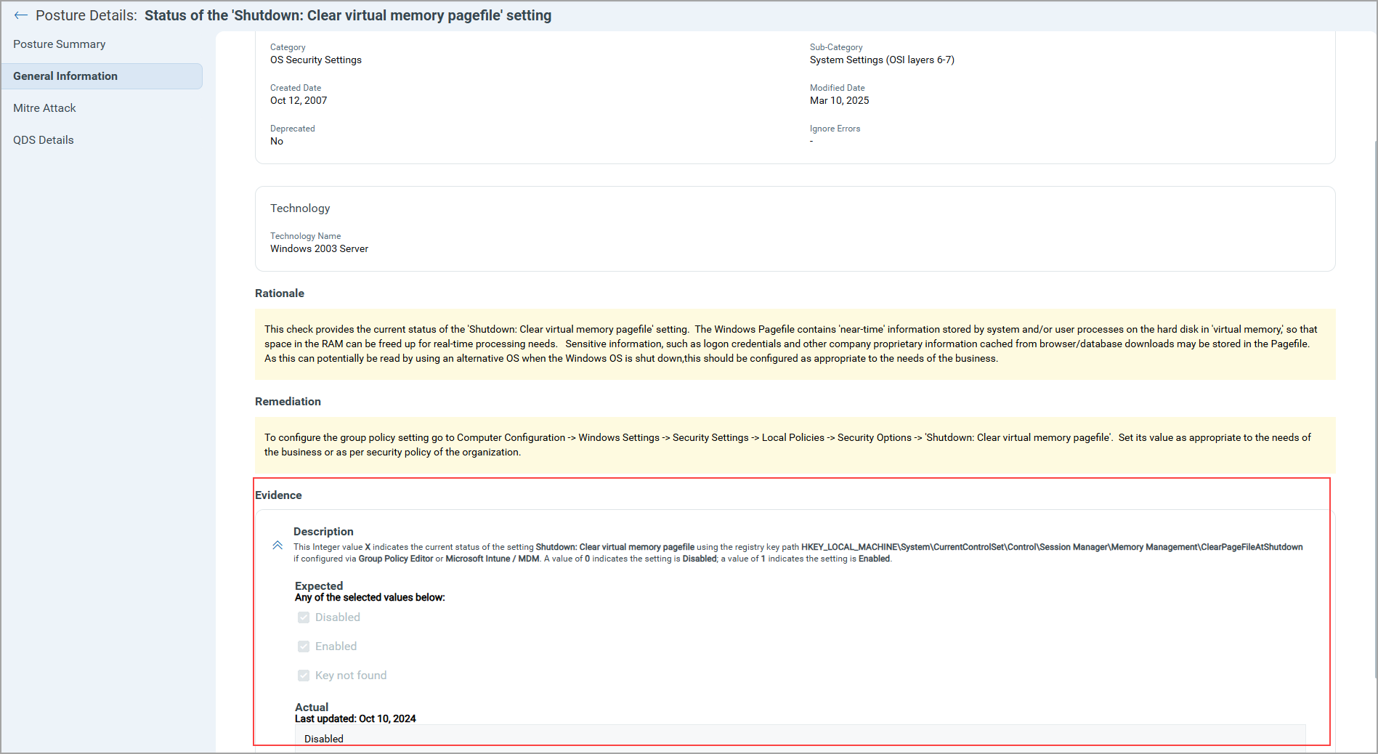Click the created date 'Oct 12, 2007'
The width and height of the screenshot is (1378, 754).
point(299,100)
